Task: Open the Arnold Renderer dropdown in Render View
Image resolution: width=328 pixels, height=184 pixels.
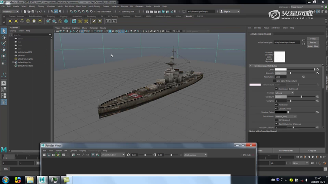Action: click(x=113, y=155)
